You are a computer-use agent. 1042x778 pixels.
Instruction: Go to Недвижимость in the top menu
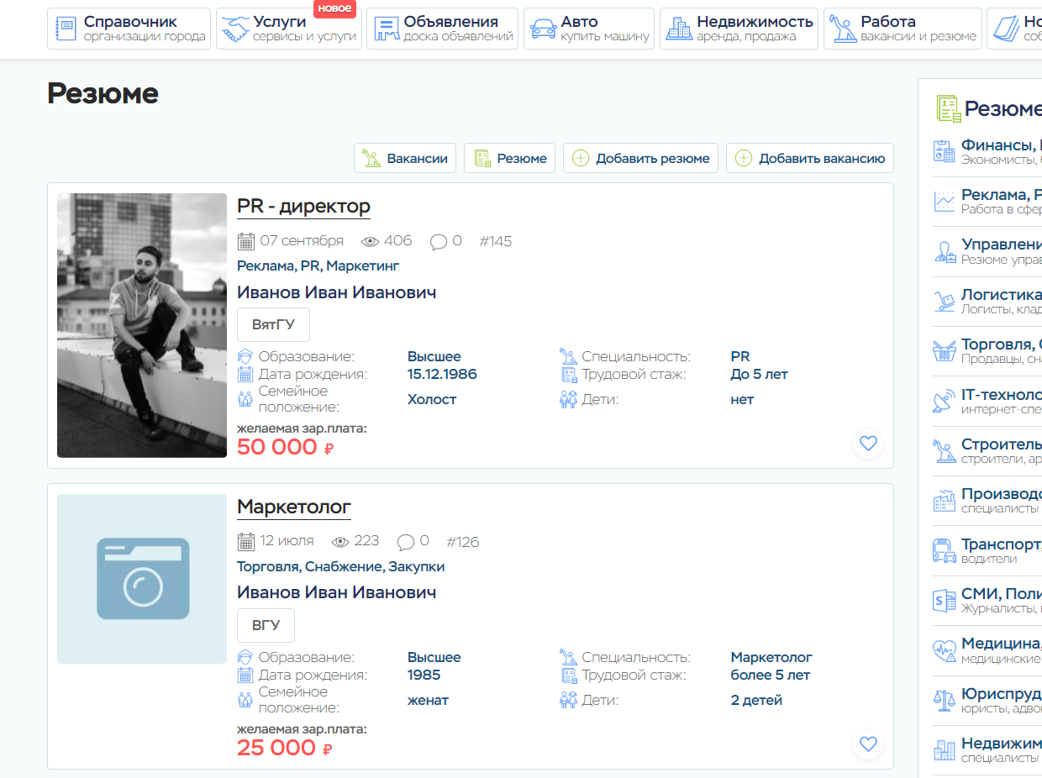click(739, 29)
